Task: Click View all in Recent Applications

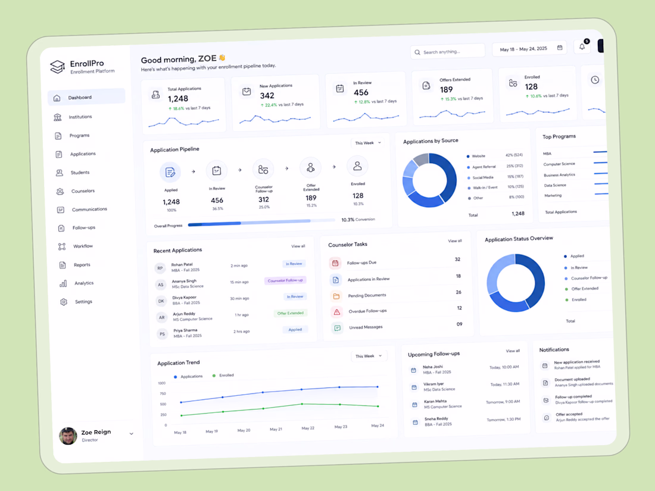Action: (x=298, y=246)
